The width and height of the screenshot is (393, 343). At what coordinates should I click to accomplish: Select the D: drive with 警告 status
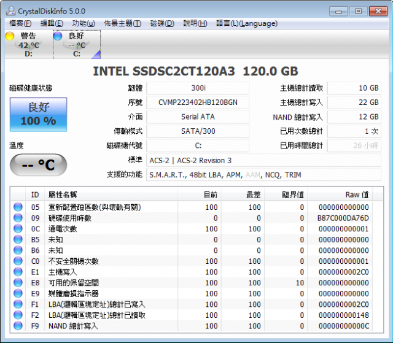[28, 45]
